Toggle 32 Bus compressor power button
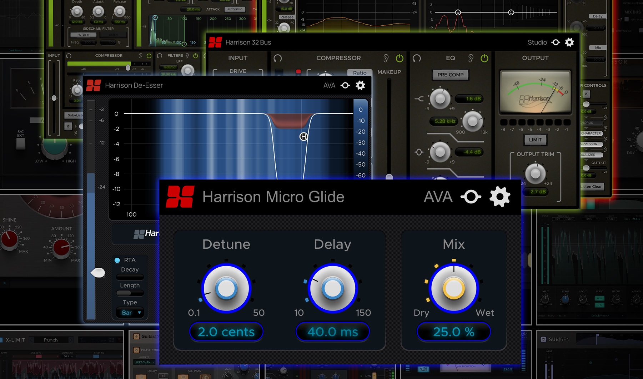The image size is (643, 379). pyautogui.click(x=400, y=58)
